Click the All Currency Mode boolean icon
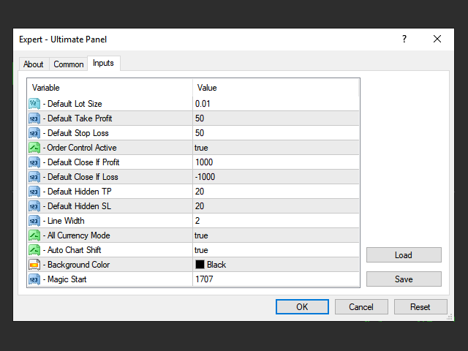Viewport: 468px width, 351px height. click(34, 235)
